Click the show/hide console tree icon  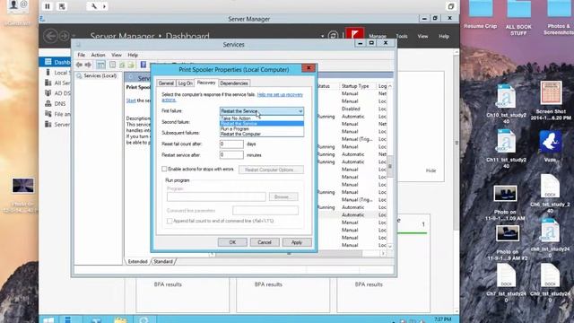tap(100, 65)
